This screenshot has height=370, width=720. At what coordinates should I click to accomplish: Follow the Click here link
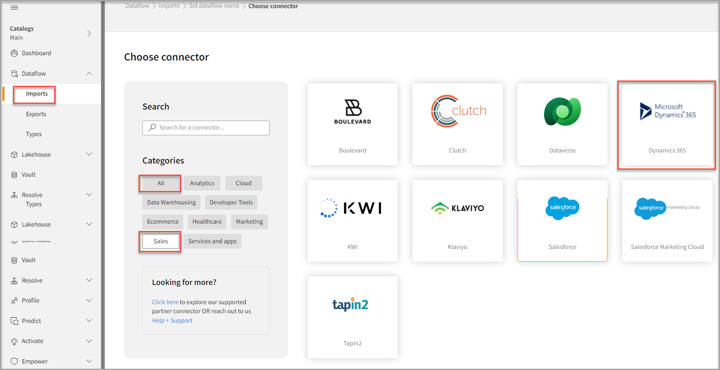click(x=165, y=302)
